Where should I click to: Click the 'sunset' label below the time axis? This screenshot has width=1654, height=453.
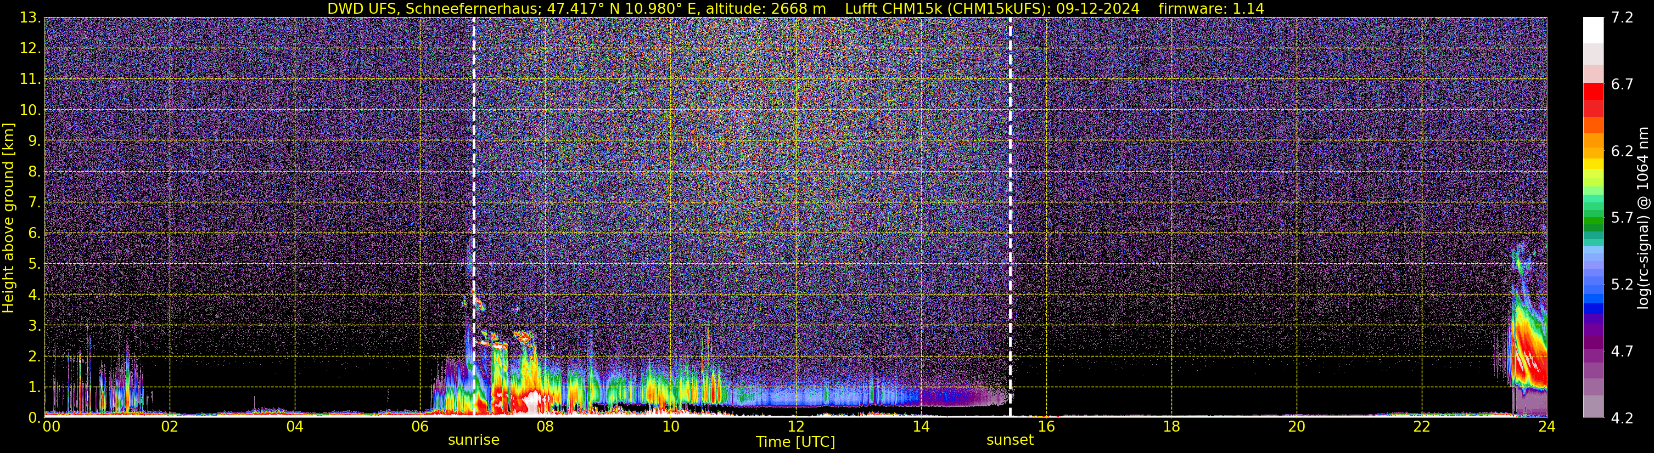pyautogui.click(x=1010, y=440)
